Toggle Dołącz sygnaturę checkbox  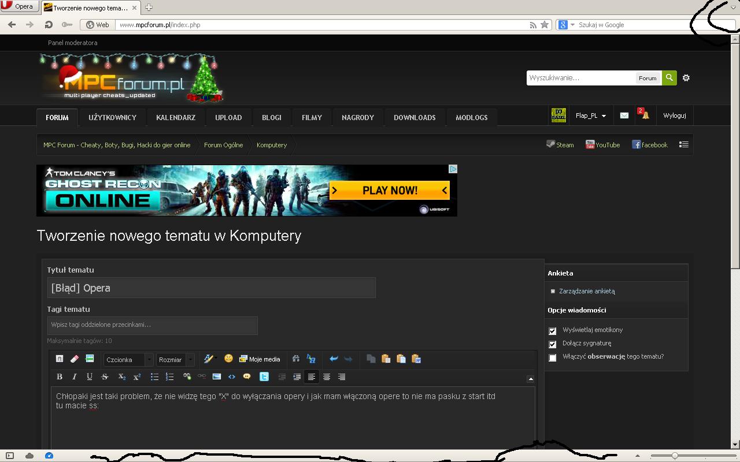pyautogui.click(x=553, y=344)
